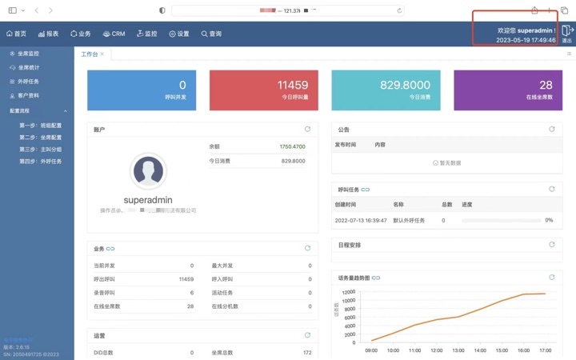The image size is (576, 360).
Task: Select the 工作台 tab
Action: (90, 54)
